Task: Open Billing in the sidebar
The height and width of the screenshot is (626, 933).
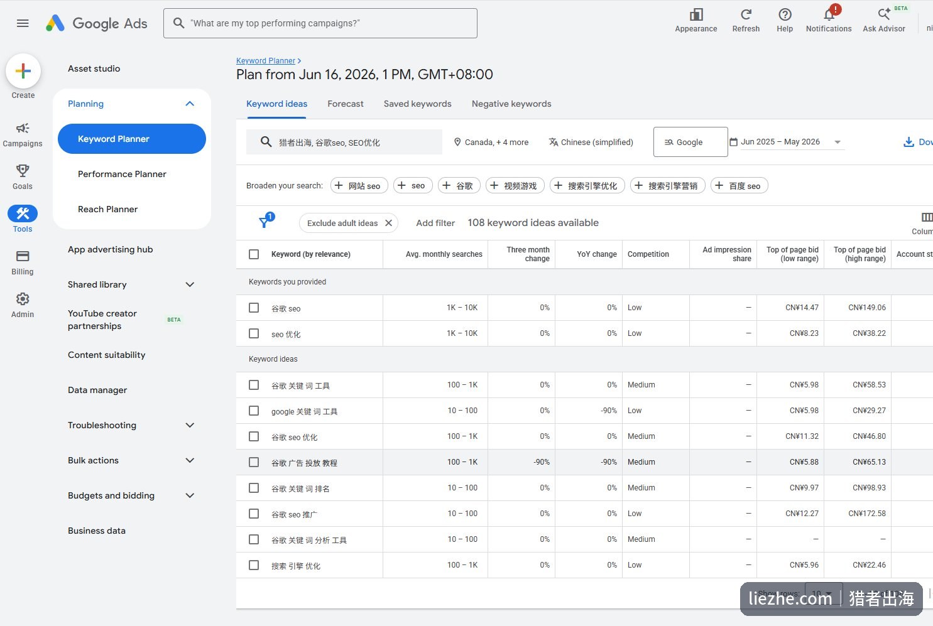Action: (x=23, y=262)
